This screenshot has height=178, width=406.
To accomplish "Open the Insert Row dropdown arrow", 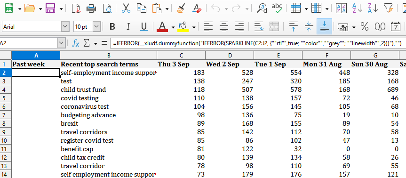I will point(306,9).
